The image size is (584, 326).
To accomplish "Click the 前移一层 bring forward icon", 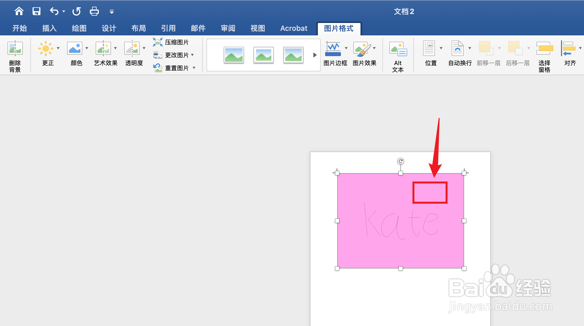I will (486, 48).
